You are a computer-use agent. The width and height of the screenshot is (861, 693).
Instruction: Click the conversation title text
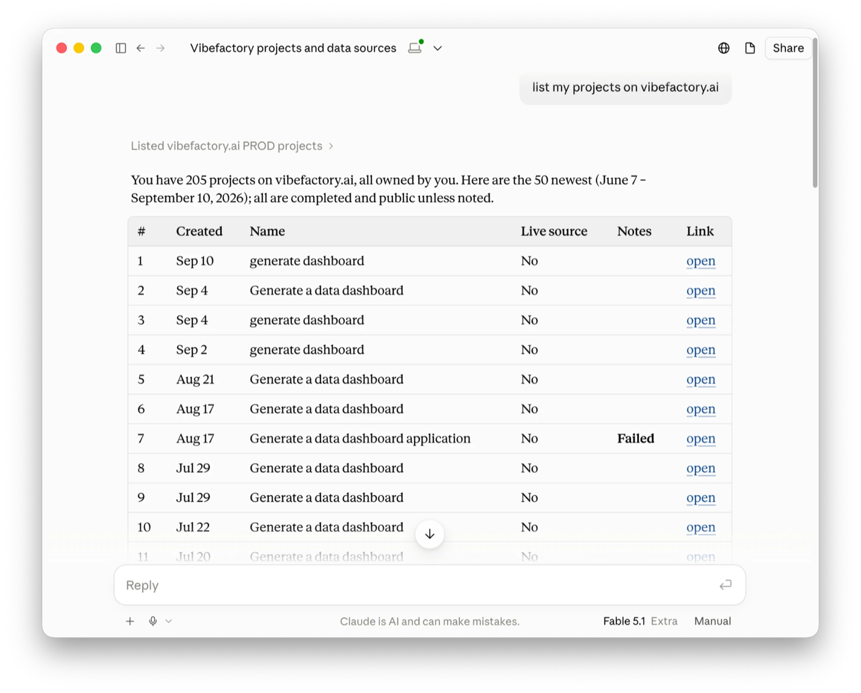tap(293, 48)
